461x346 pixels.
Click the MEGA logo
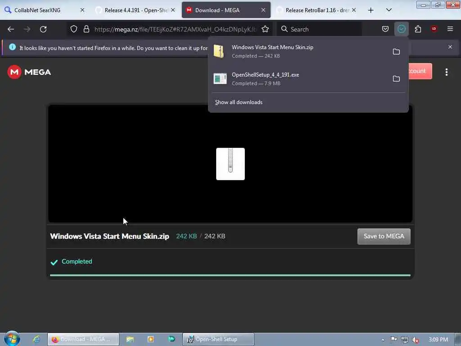29,72
